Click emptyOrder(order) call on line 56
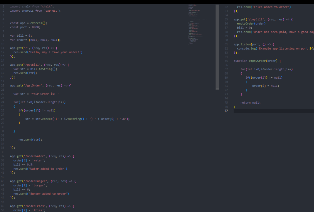The image size is (314, 212). (251, 23)
